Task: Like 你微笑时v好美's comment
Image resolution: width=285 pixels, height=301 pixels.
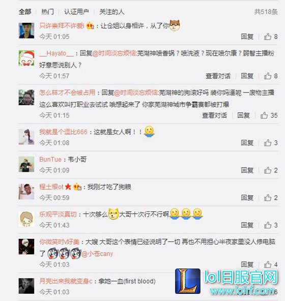Action: coord(271,264)
